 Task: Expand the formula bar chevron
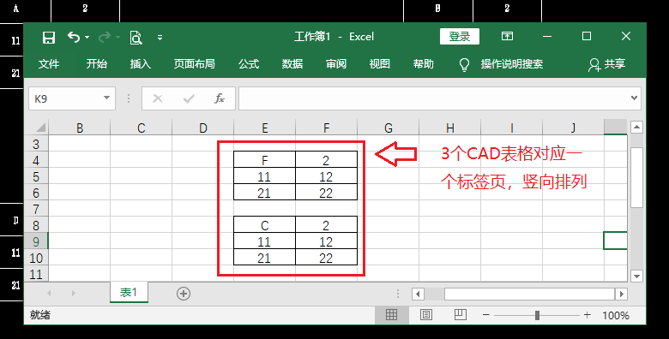(x=635, y=98)
